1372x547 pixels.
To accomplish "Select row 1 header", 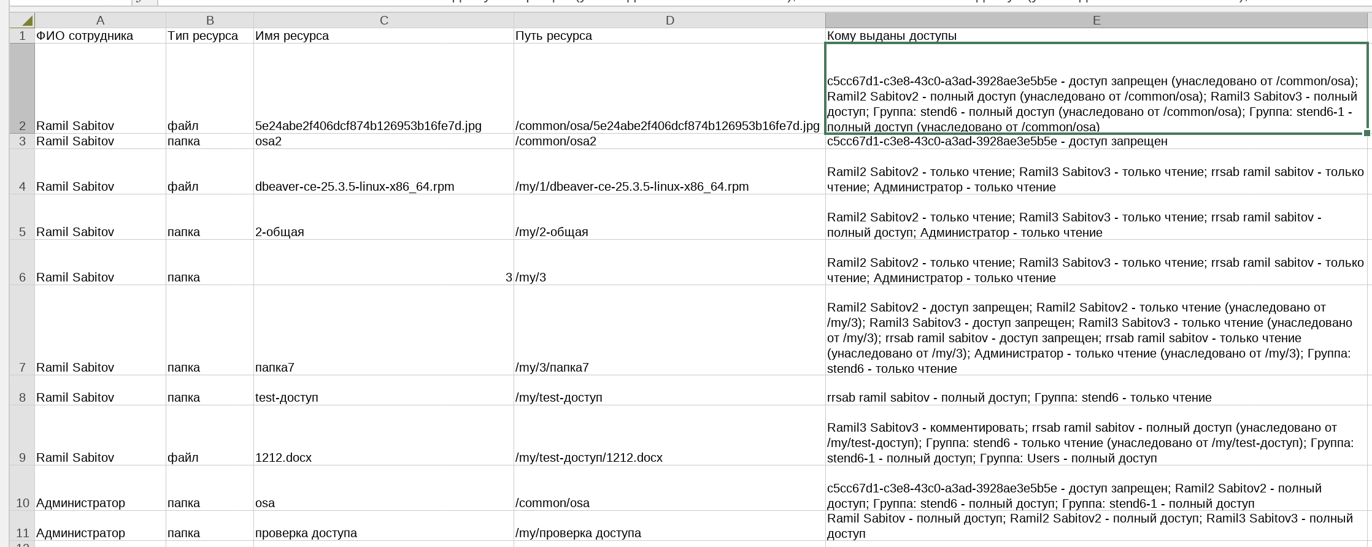I will pyautogui.click(x=22, y=36).
